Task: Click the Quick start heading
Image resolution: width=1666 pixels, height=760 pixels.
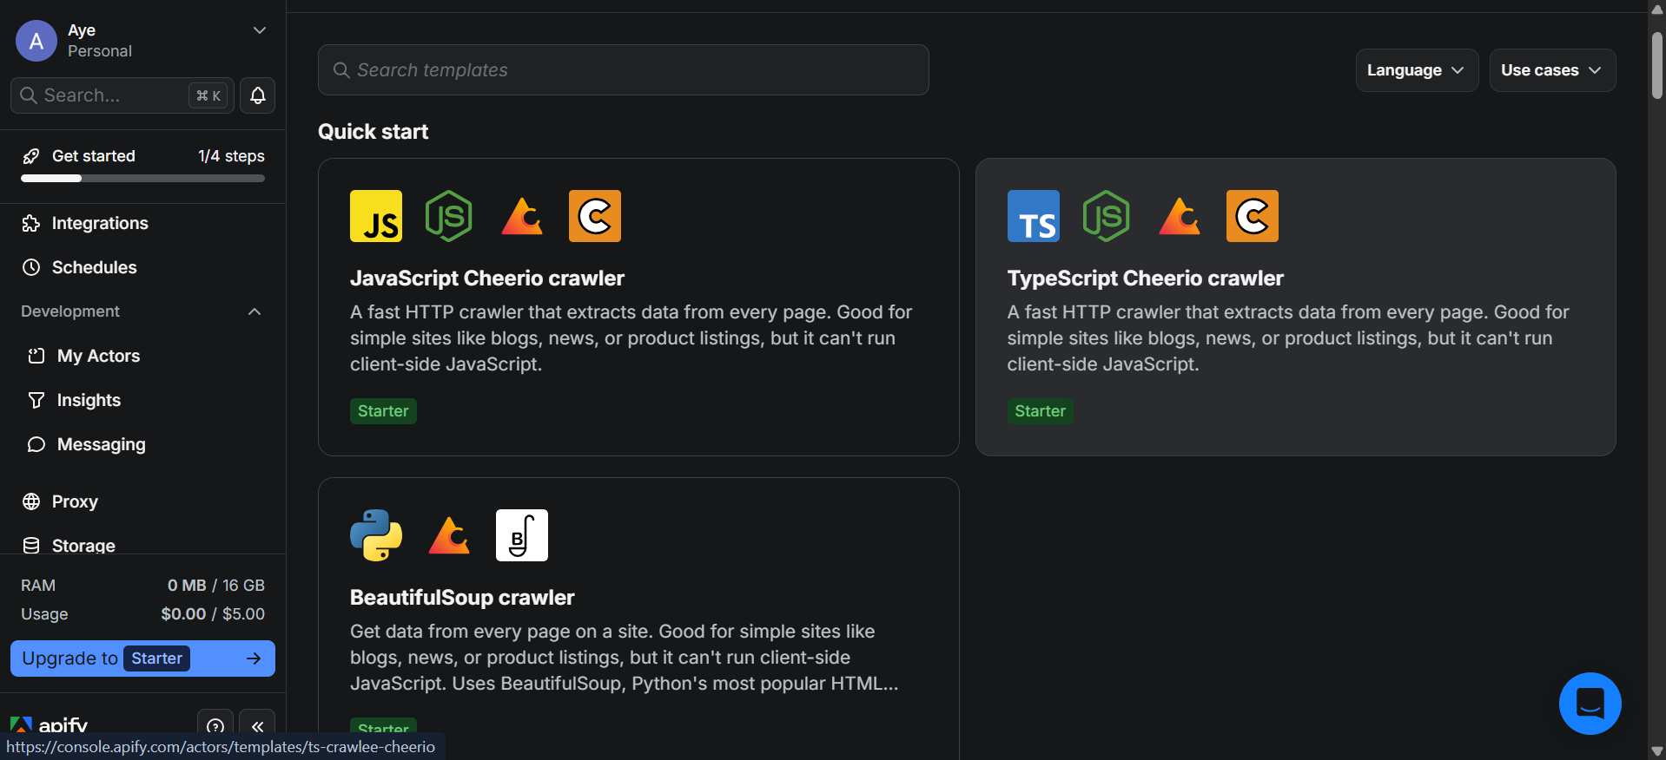Action: click(374, 132)
